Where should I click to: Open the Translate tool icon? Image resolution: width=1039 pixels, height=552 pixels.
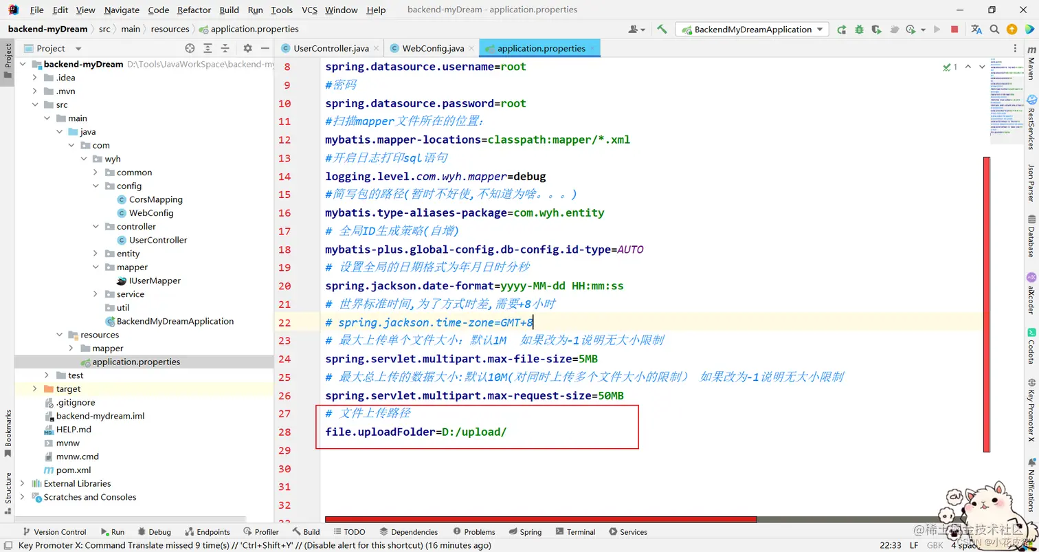pos(976,30)
